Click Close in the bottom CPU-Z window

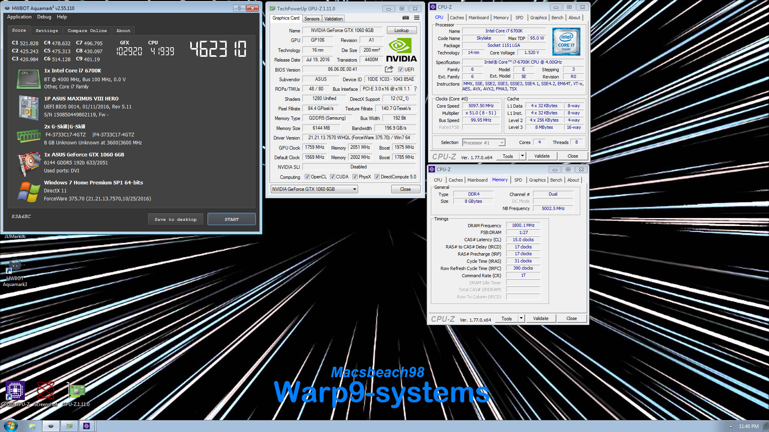pos(572,318)
